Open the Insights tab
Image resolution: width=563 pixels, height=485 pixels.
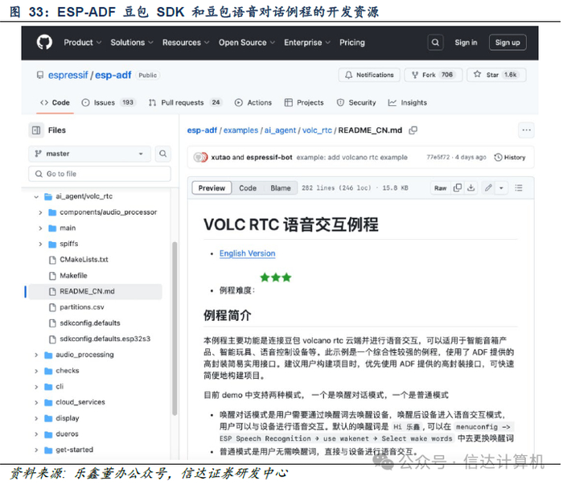(408, 103)
